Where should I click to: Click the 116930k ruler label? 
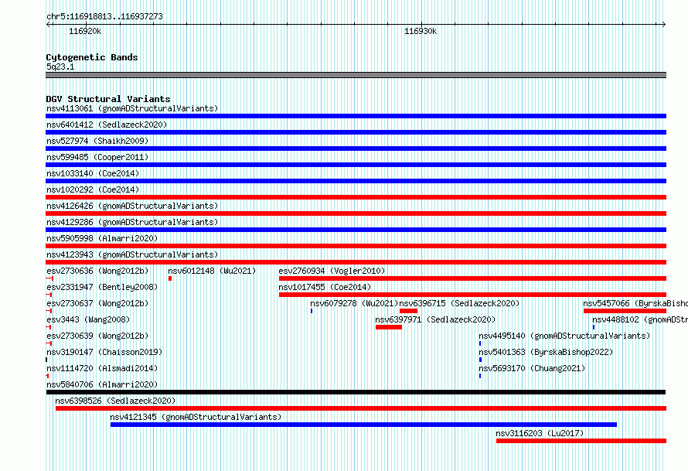tap(421, 31)
